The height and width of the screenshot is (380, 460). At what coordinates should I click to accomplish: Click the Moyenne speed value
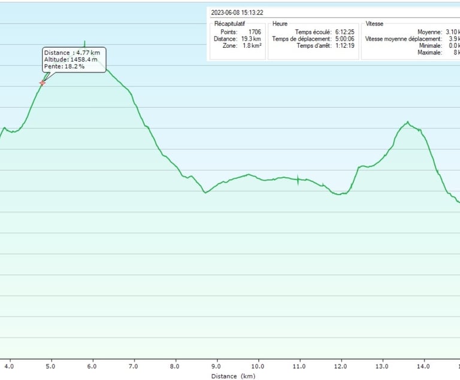(453, 32)
